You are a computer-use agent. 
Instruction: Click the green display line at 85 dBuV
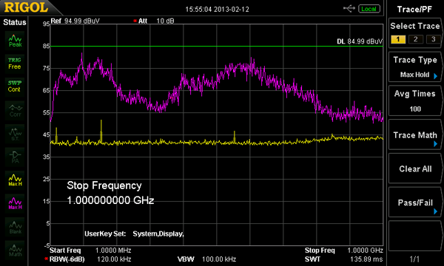[x=217, y=46]
